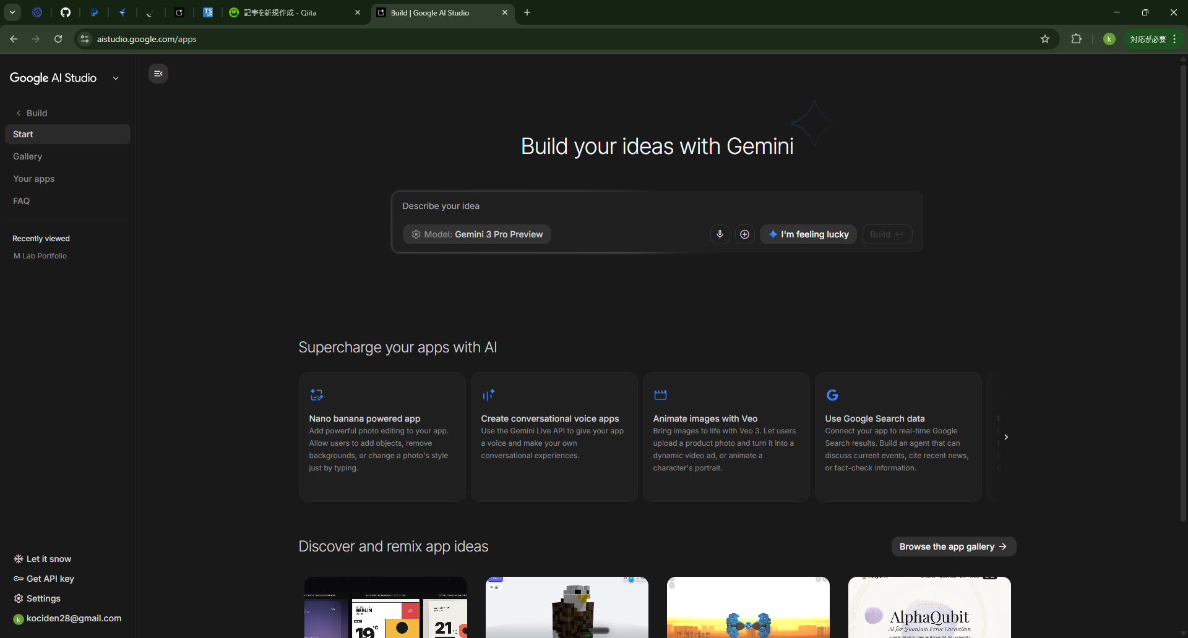Bookmark this page with the star icon
Viewport: 1188px width, 638px height.
click(x=1045, y=39)
